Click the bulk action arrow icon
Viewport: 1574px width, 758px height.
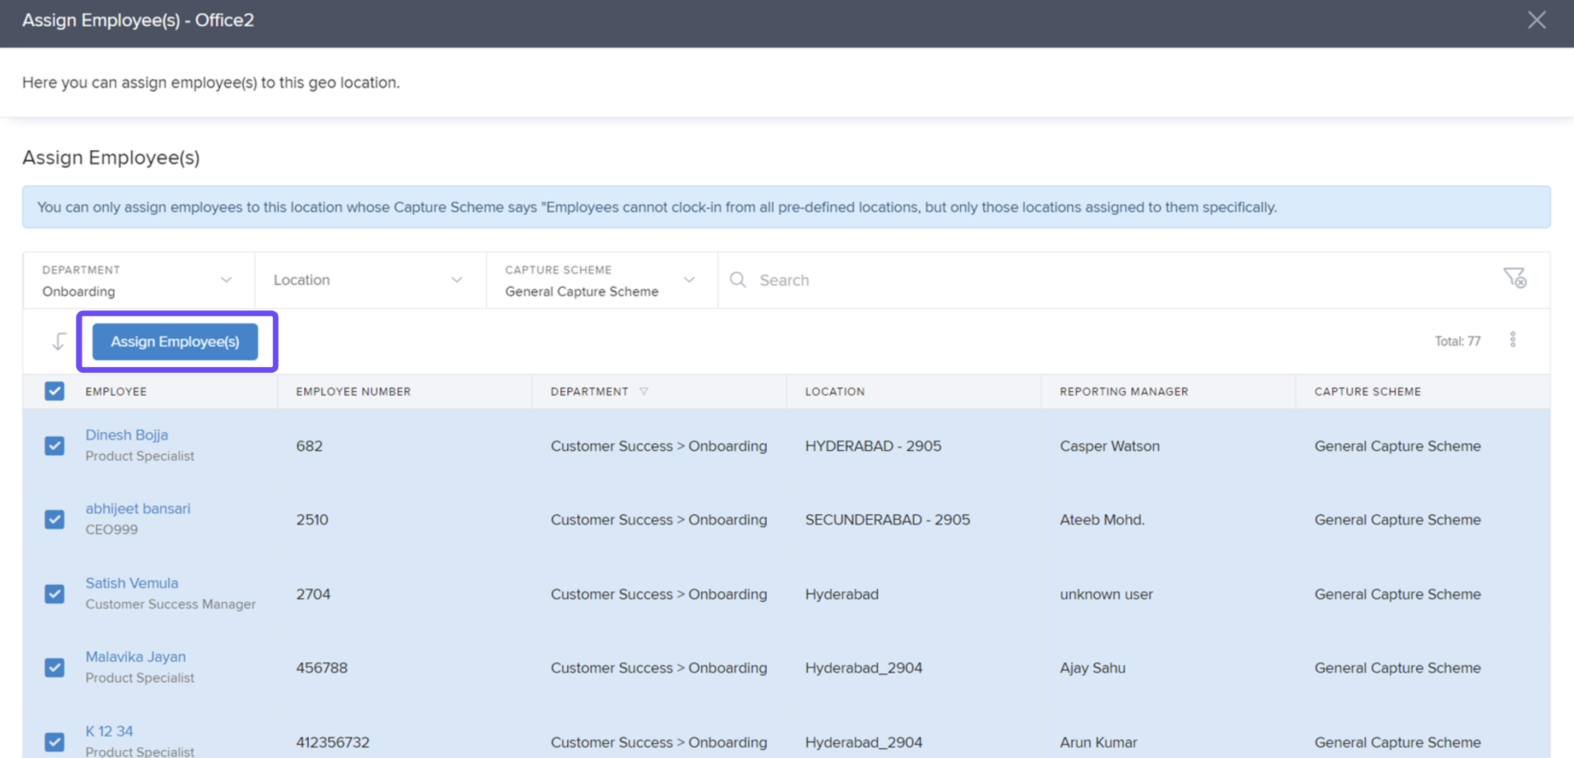[x=58, y=342]
